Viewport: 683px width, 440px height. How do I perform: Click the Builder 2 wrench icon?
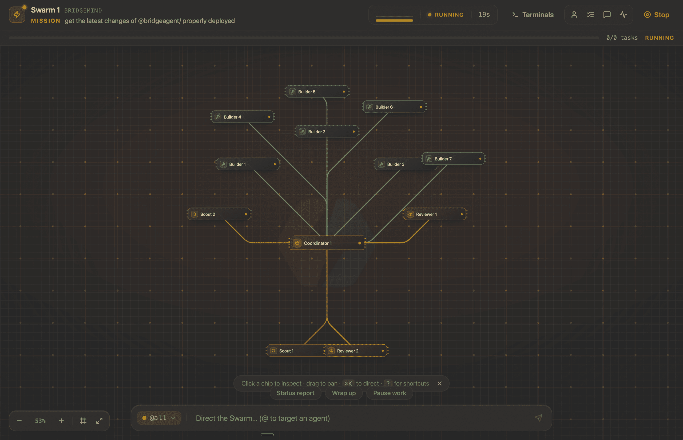303,131
